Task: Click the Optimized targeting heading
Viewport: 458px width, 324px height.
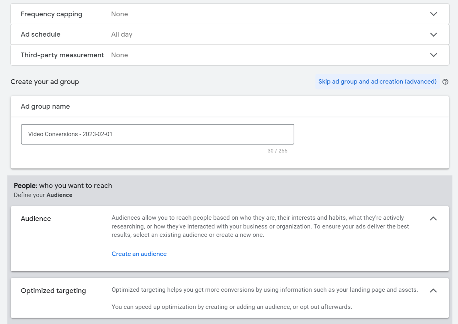Action: pos(53,291)
